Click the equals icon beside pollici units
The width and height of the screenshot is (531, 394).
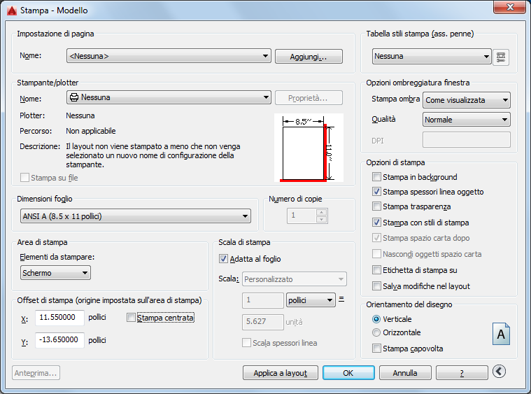341,299
